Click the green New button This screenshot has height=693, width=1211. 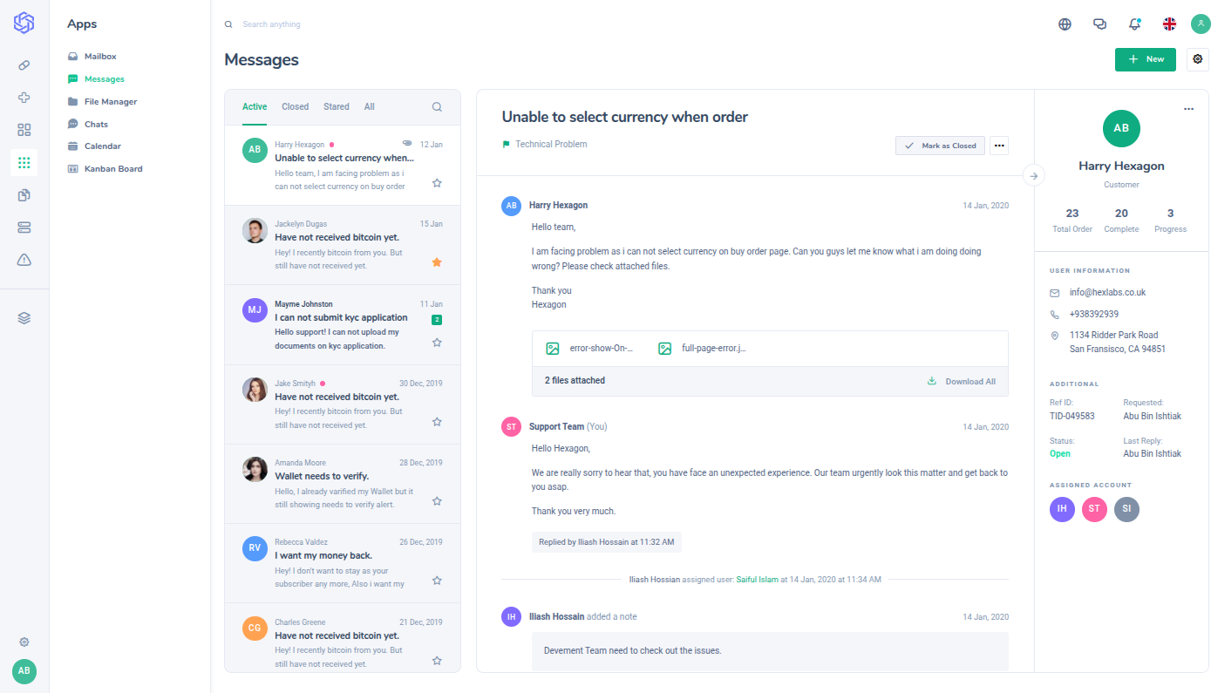coord(1145,59)
